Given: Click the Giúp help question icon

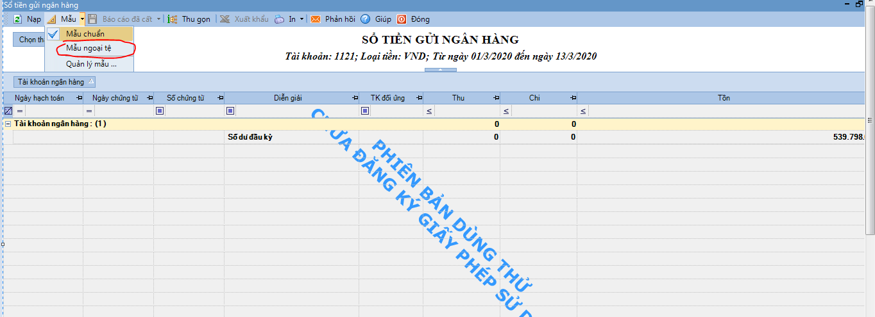Looking at the screenshot, I should tap(366, 19).
